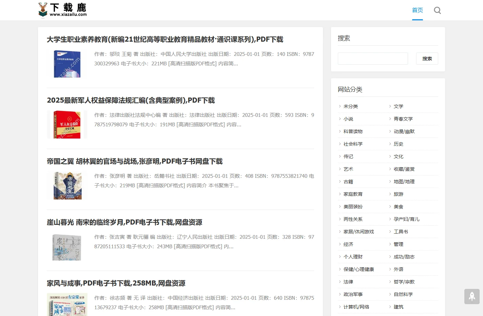The image size is (483, 316).
Task: Select the 家庭教育 category
Action: (x=353, y=194)
